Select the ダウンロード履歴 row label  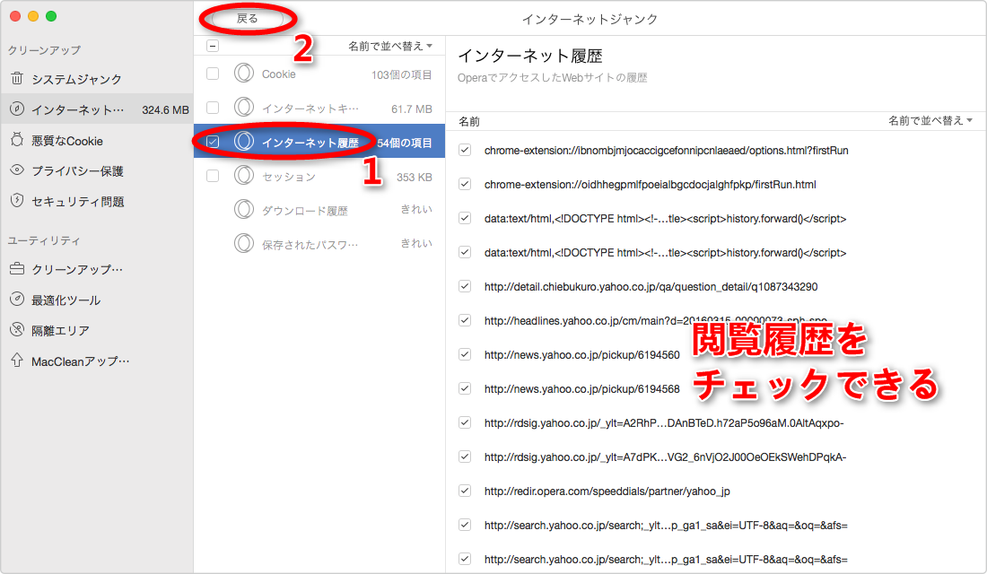point(305,211)
